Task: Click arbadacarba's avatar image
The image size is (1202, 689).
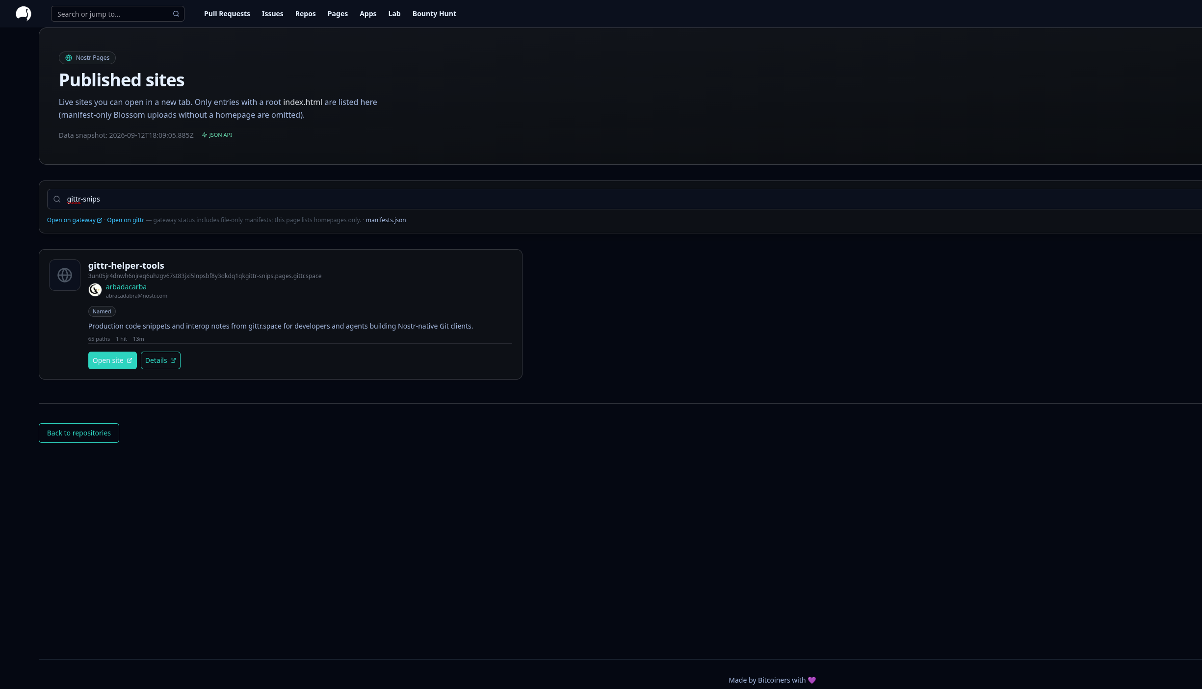Action: [x=95, y=290]
